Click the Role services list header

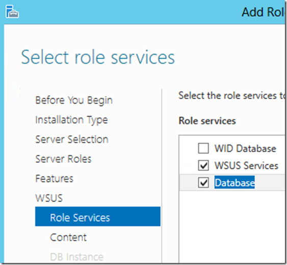(207, 121)
